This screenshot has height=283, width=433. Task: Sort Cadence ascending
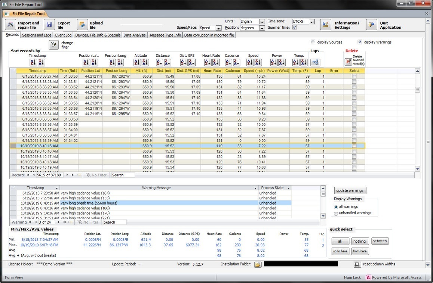pyautogui.click(x=228, y=62)
